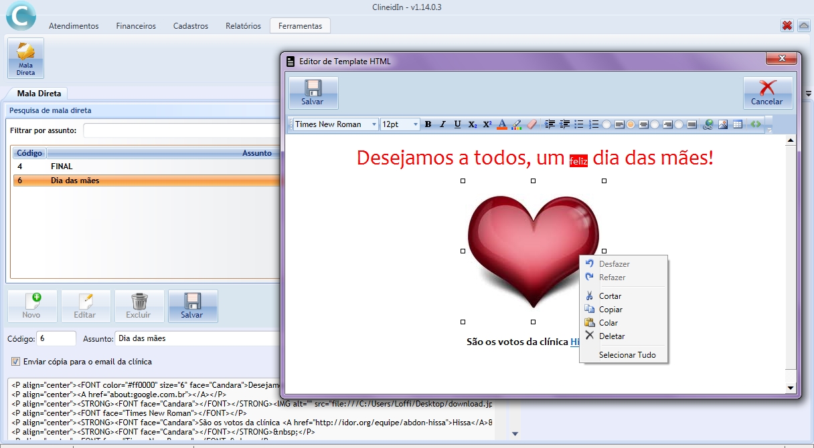Select the 'Dia das mães' row in the list
Viewport: 814px width, 448px height.
coord(134,180)
